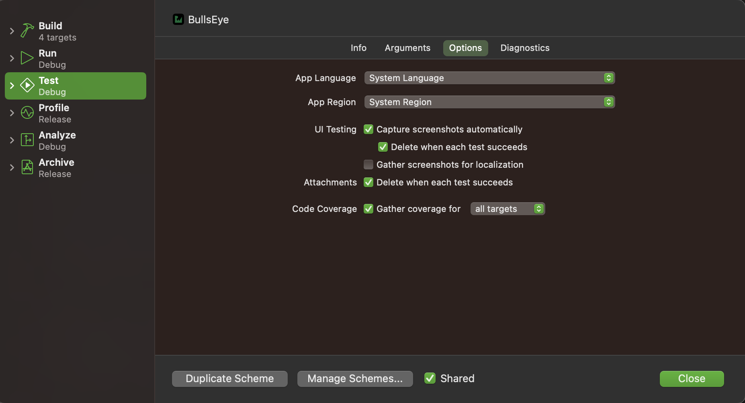Expand the Profile action chevron
This screenshot has width=745, height=403.
click(x=12, y=113)
